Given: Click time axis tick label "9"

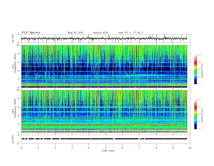Looking at the screenshot, I should [173, 148].
